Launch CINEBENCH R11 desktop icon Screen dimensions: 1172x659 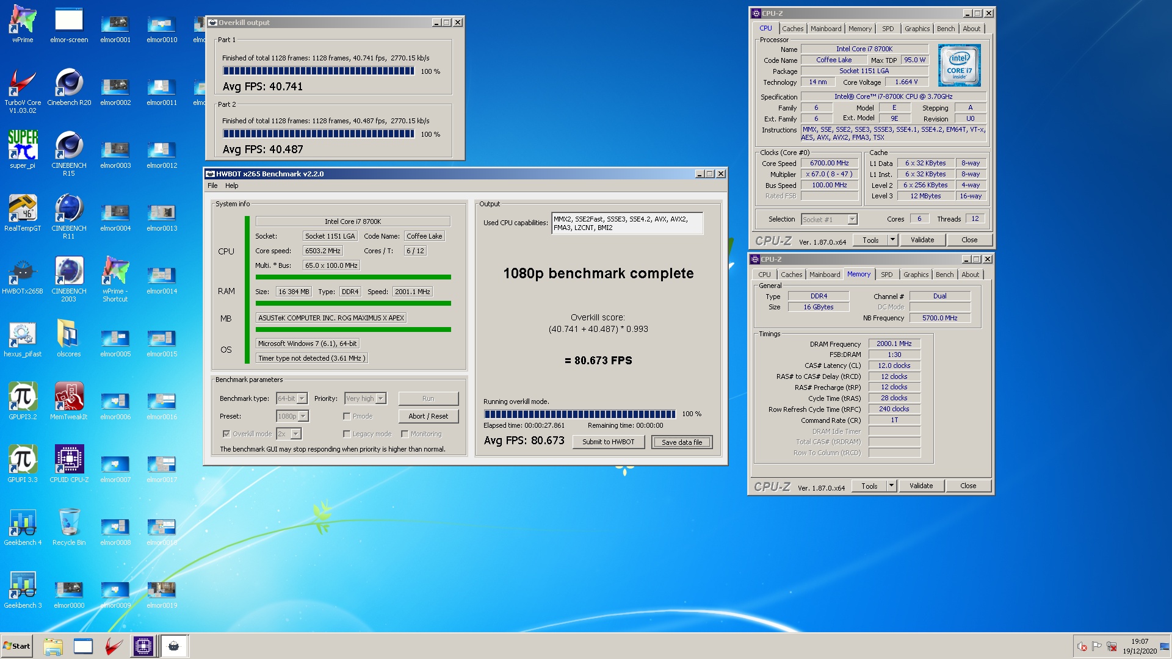point(69,216)
